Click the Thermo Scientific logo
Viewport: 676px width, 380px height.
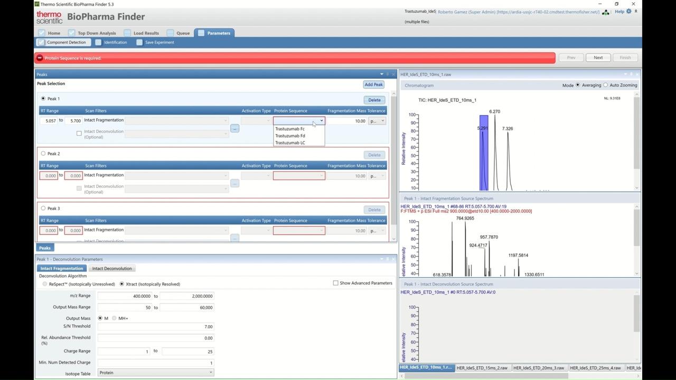49,17
